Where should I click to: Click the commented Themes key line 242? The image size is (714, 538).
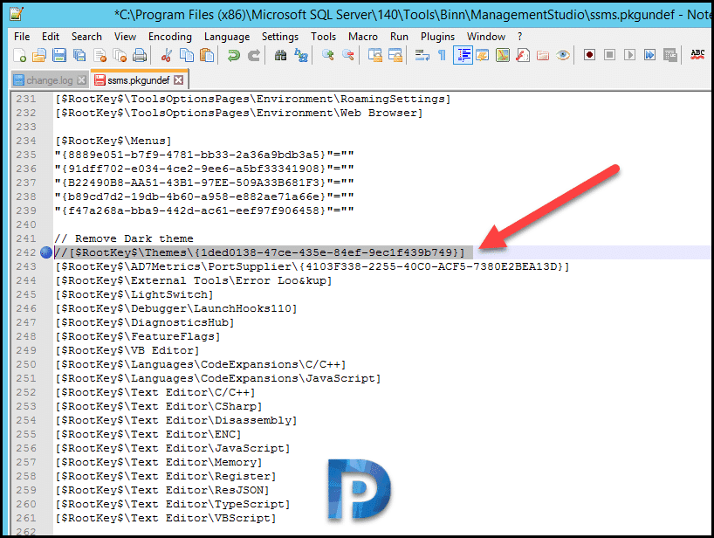259,252
